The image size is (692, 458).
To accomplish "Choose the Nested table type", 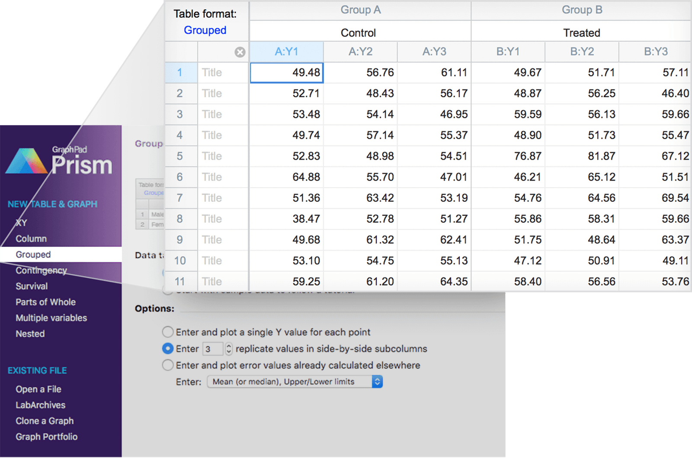I will click(x=30, y=334).
